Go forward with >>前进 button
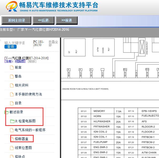159x158 pixels. [67, 20]
